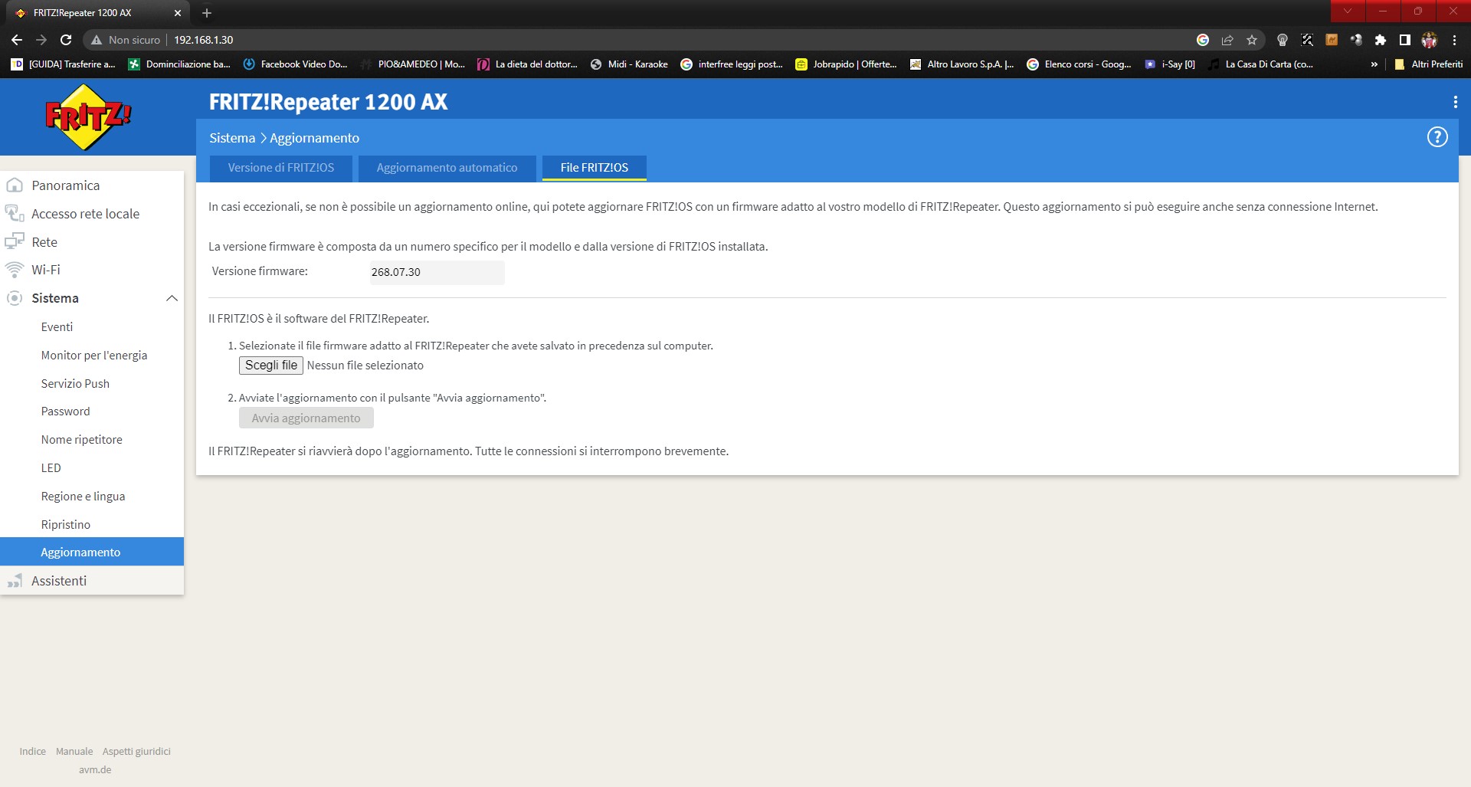
Task: Collapse the Sistema menu chevron
Action: 172,298
